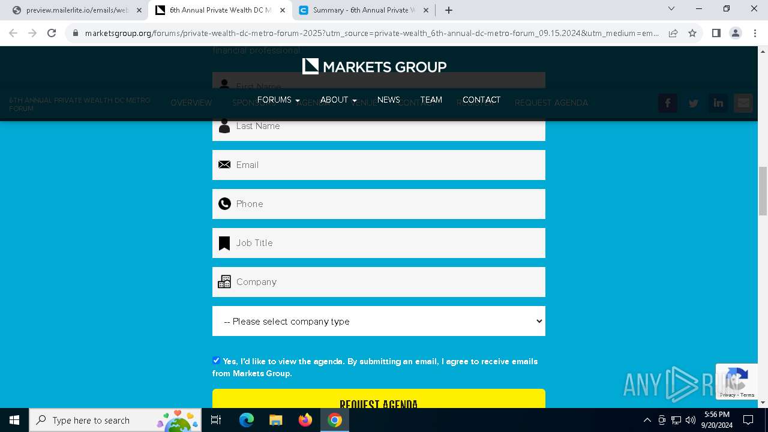Click the Chrome taskbar icon
The height and width of the screenshot is (432, 768).
click(335, 420)
